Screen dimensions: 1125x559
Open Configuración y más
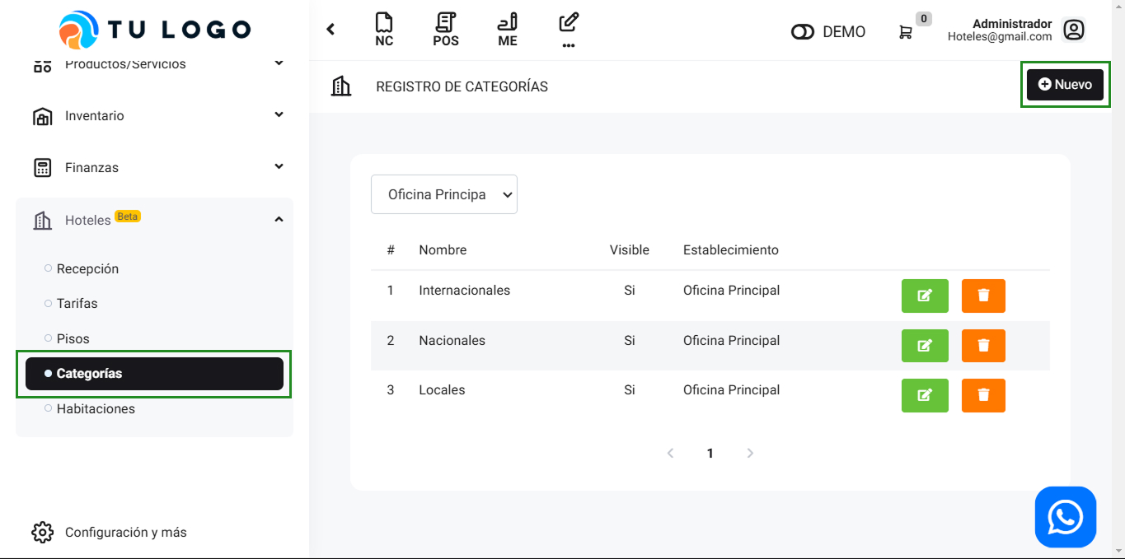(x=125, y=533)
